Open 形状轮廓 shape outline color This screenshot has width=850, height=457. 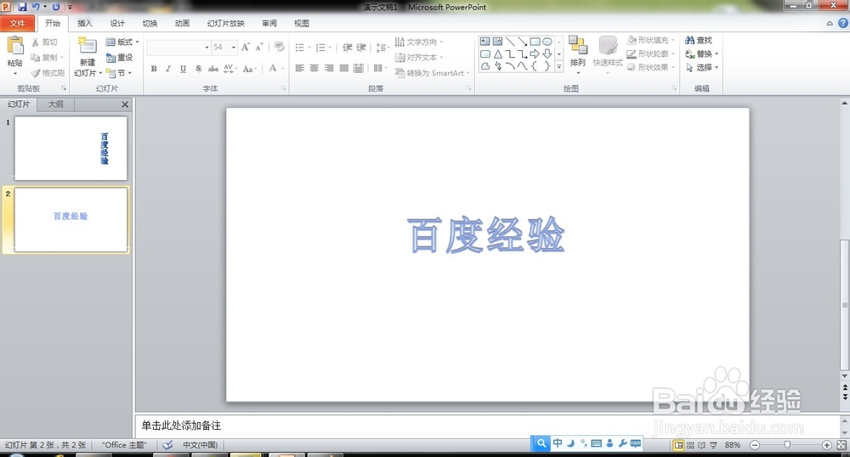650,54
